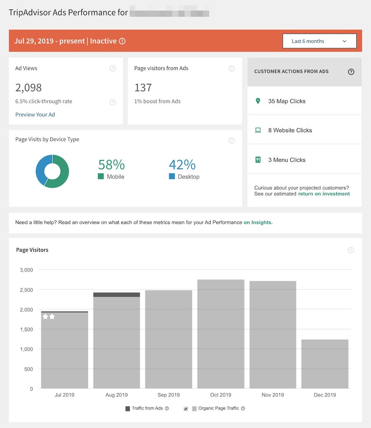371x428 pixels.
Task: Click the help icon beside click-through rate
Action: [113, 102]
